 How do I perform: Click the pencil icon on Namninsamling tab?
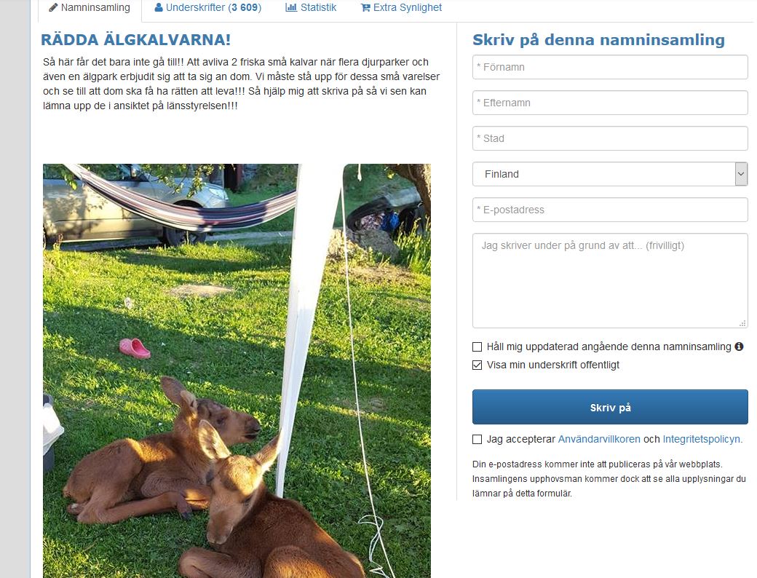(x=53, y=8)
